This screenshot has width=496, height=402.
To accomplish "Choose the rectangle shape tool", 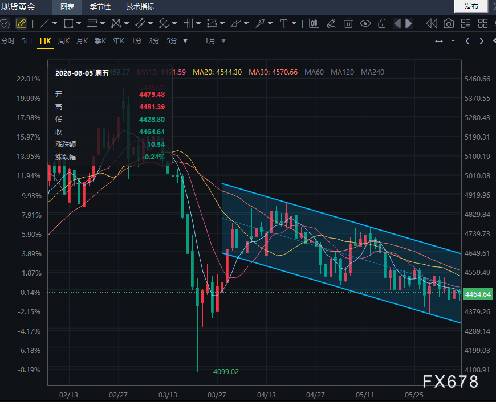I will pyautogui.click(x=68, y=24).
